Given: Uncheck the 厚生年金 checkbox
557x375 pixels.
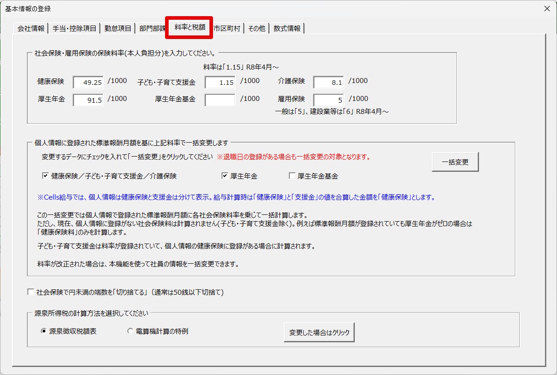Looking at the screenshot, I should [225, 176].
